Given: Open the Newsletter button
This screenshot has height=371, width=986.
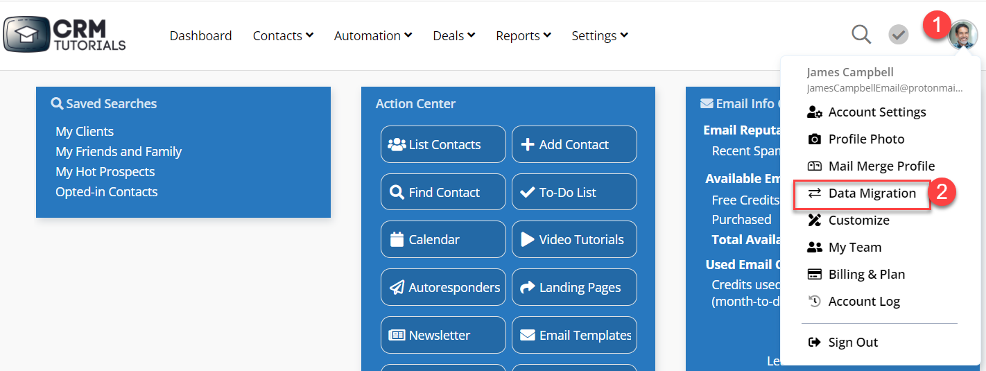Looking at the screenshot, I should [443, 335].
